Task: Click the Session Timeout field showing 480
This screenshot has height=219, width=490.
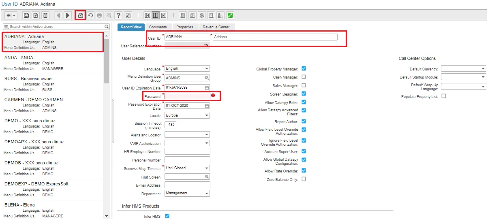Action: point(170,125)
